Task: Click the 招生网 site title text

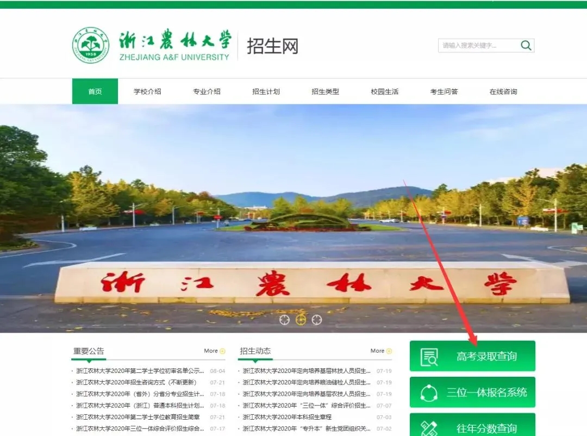Action: (x=272, y=46)
